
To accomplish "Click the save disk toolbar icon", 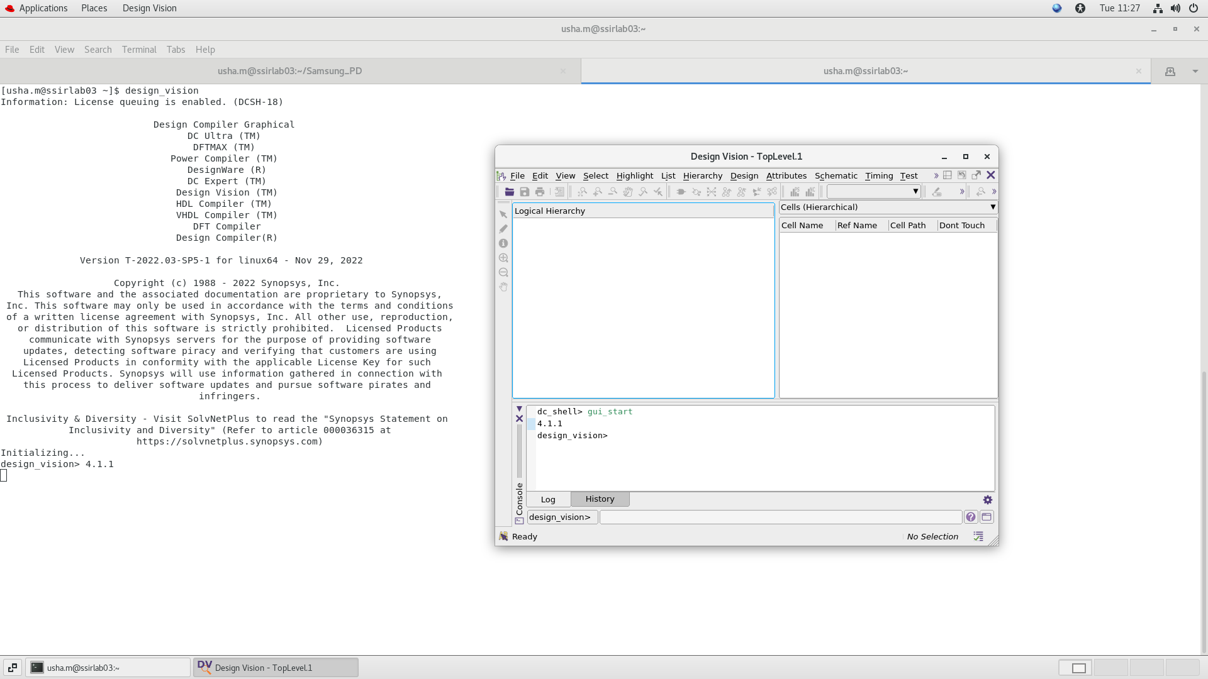I will pyautogui.click(x=525, y=192).
